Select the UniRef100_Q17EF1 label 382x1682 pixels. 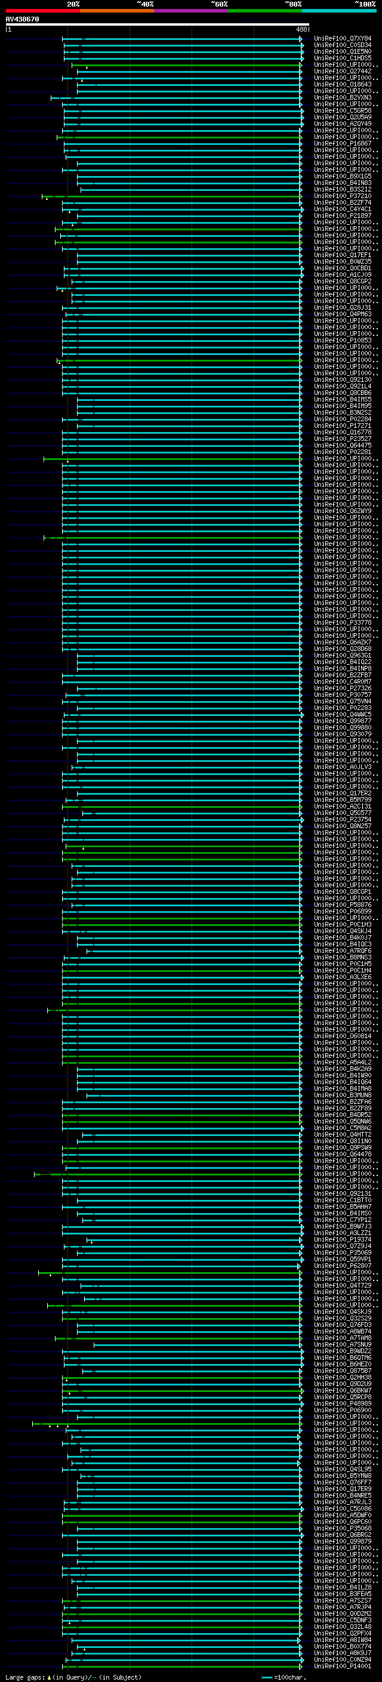[x=343, y=255]
